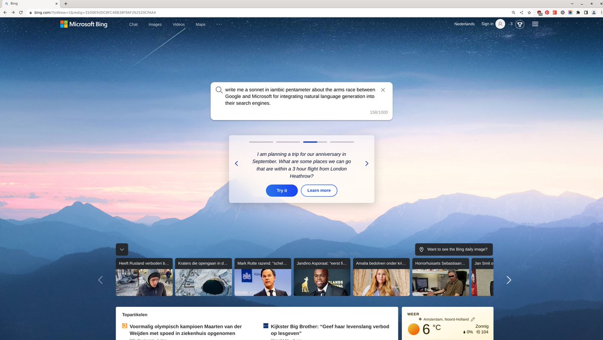This screenshot has height=340, width=603.
Task: Click the account avatar icon
Action: [x=500, y=24]
